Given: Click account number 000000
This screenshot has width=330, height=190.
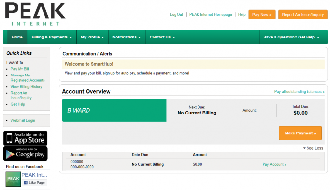Looking at the screenshot, I should [77, 162].
